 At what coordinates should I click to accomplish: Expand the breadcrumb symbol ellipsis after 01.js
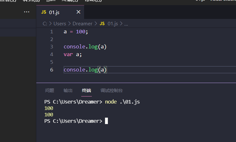click(x=126, y=23)
